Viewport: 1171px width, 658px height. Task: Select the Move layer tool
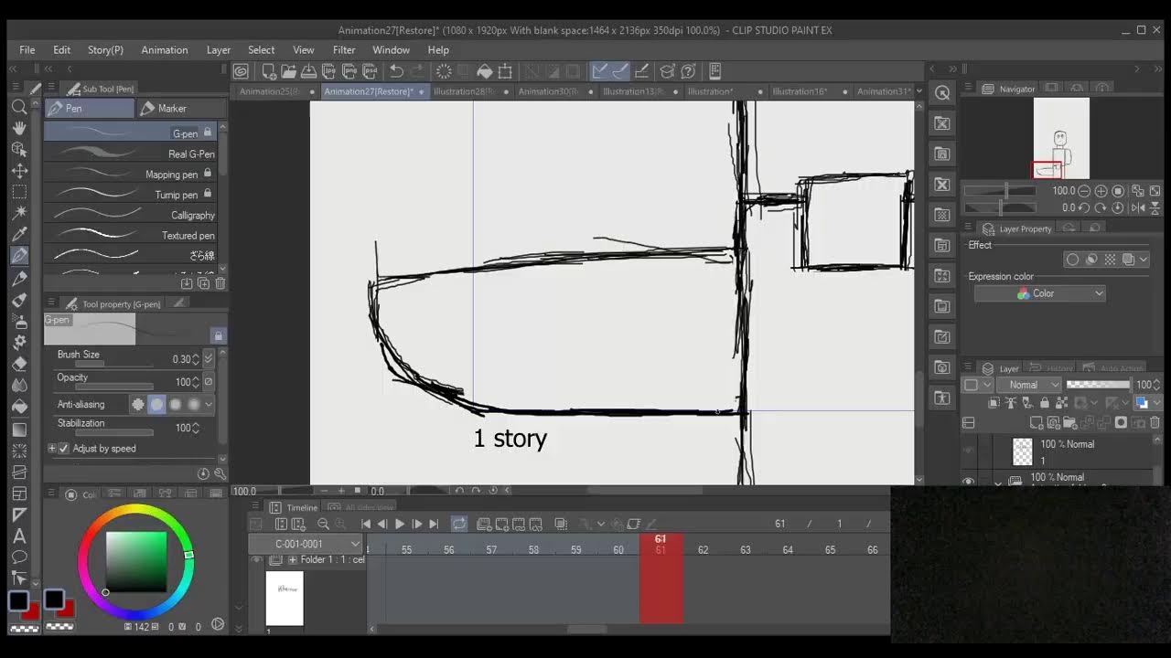click(19, 171)
